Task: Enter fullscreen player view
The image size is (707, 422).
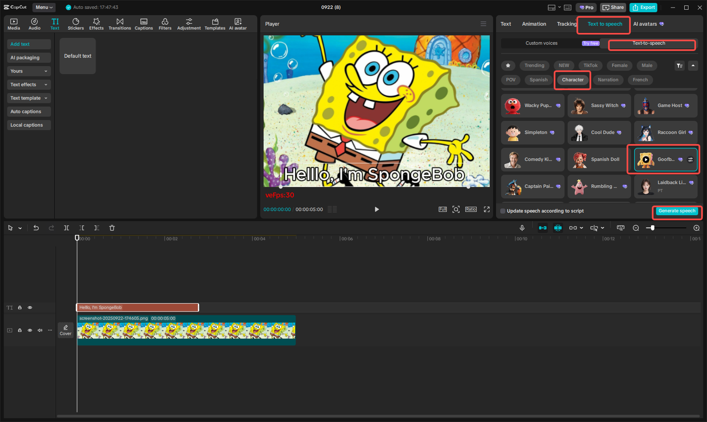Action: coord(487,209)
